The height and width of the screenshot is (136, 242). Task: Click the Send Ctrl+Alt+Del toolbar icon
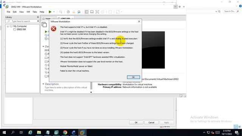[x=60, y=12]
